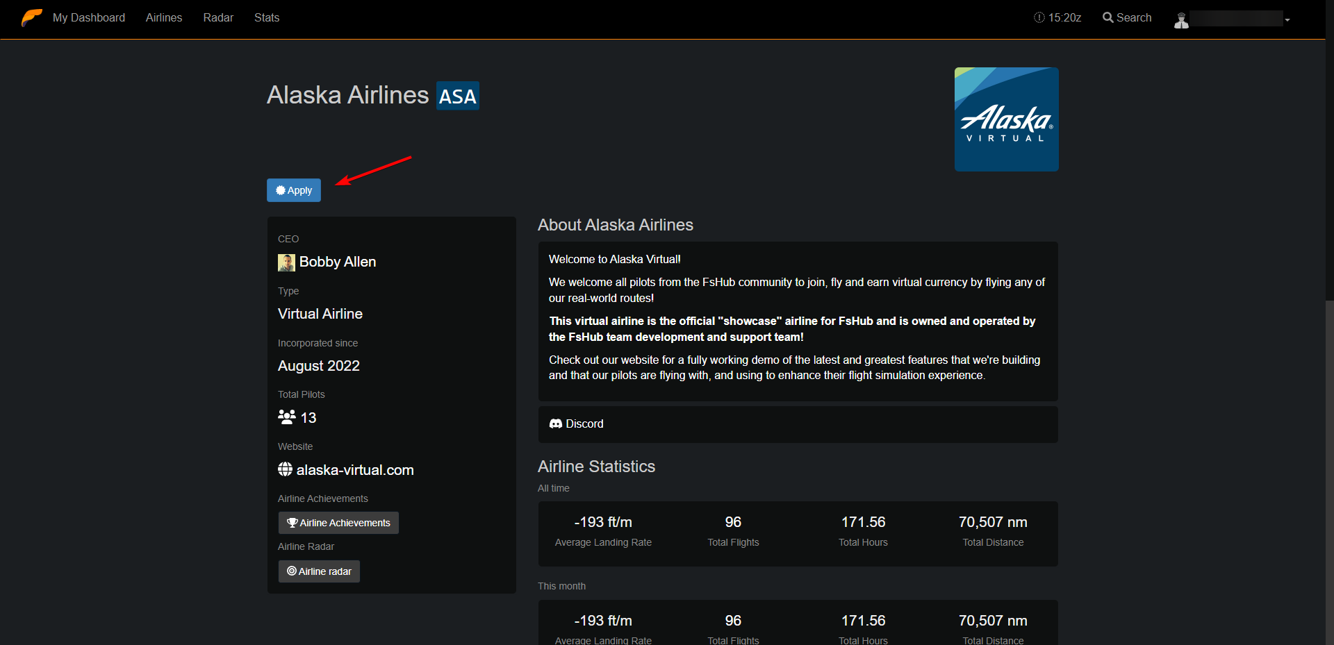Open Search from the top bar
The height and width of the screenshot is (645, 1334).
[x=1127, y=17]
